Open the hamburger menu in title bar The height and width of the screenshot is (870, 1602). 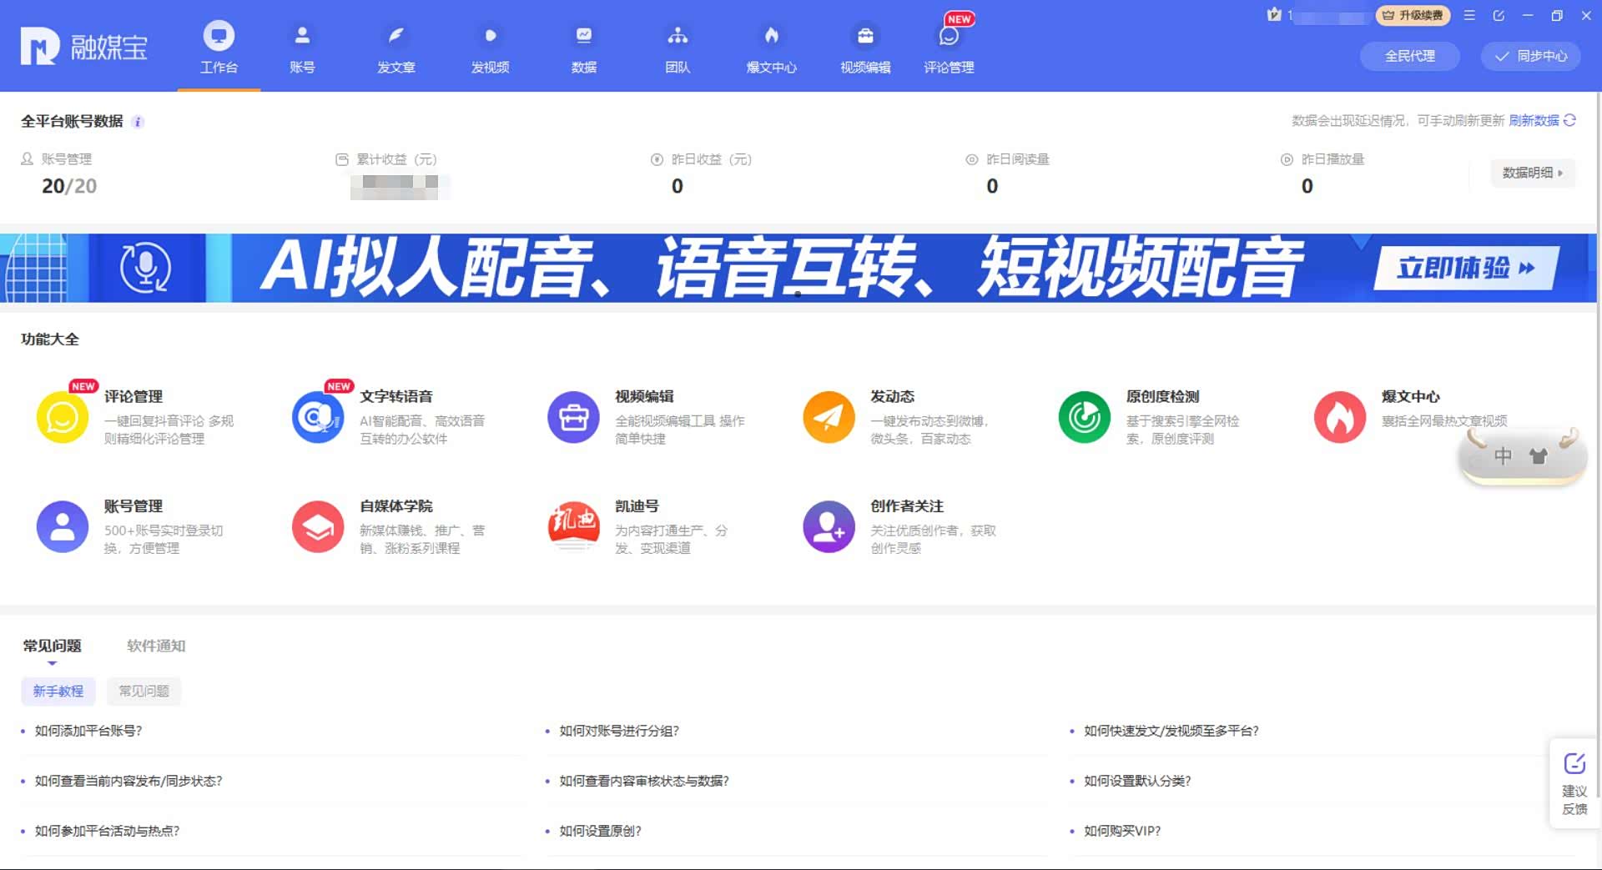click(1469, 15)
